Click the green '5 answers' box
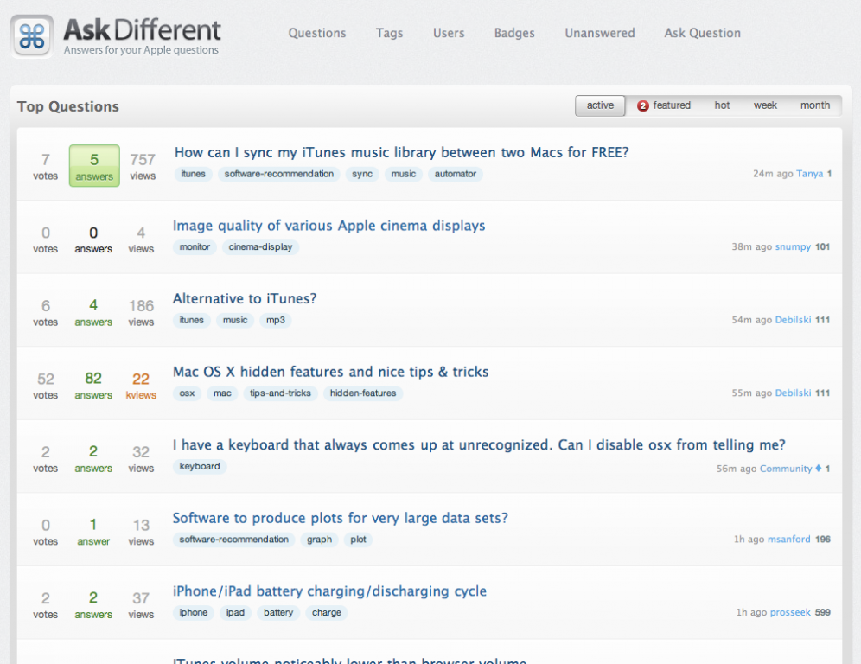This screenshot has width=861, height=664. [x=94, y=166]
